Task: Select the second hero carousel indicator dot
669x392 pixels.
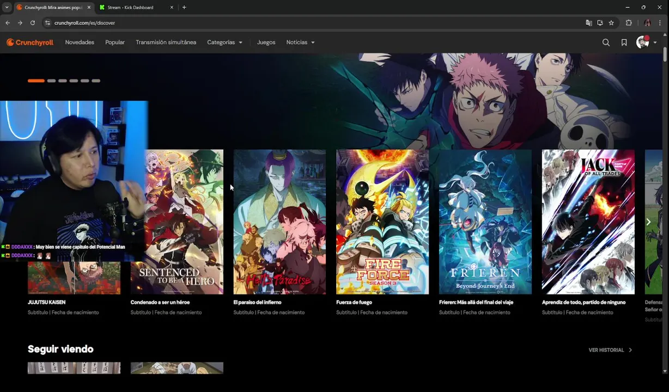Action: [51, 81]
